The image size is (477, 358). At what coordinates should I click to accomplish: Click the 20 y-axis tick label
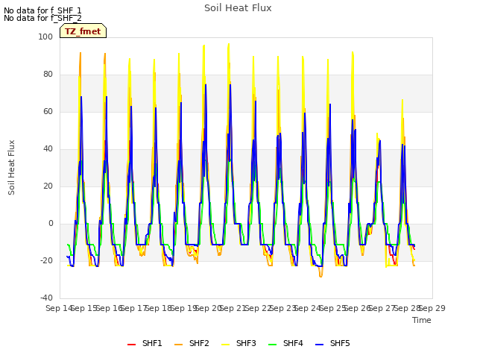pyautogui.click(x=48, y=186)
